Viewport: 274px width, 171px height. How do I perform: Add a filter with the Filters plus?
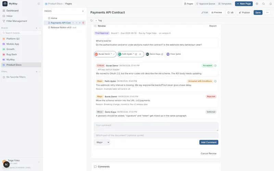point(37,71)
